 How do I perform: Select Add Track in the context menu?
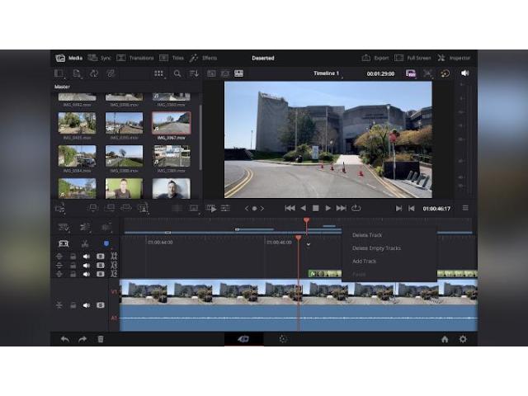pos(364,262)
